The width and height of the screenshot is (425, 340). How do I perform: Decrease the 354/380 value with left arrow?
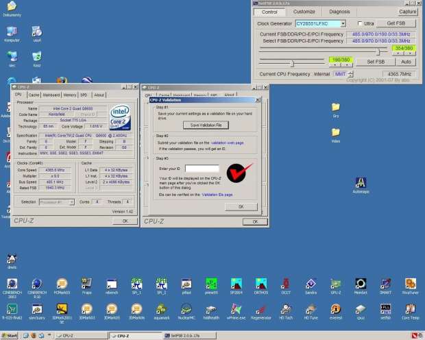coord(398,53)
